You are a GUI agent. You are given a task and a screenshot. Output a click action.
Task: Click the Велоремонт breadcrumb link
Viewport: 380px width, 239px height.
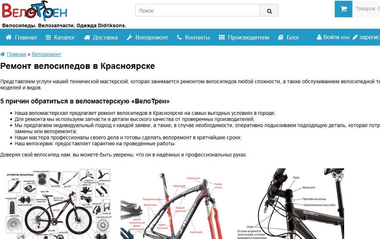pos(46,54)
